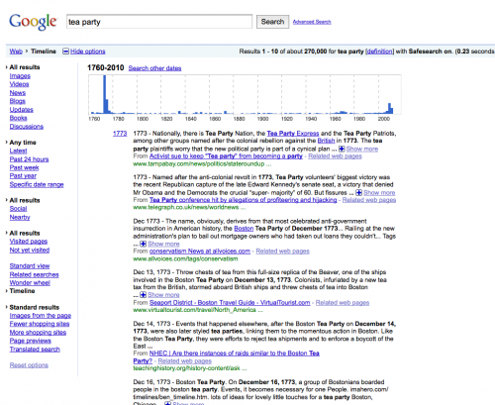This screenshot has height=405, width=495.
Task: Open the tea party definition link
Action: click(380, 51)
